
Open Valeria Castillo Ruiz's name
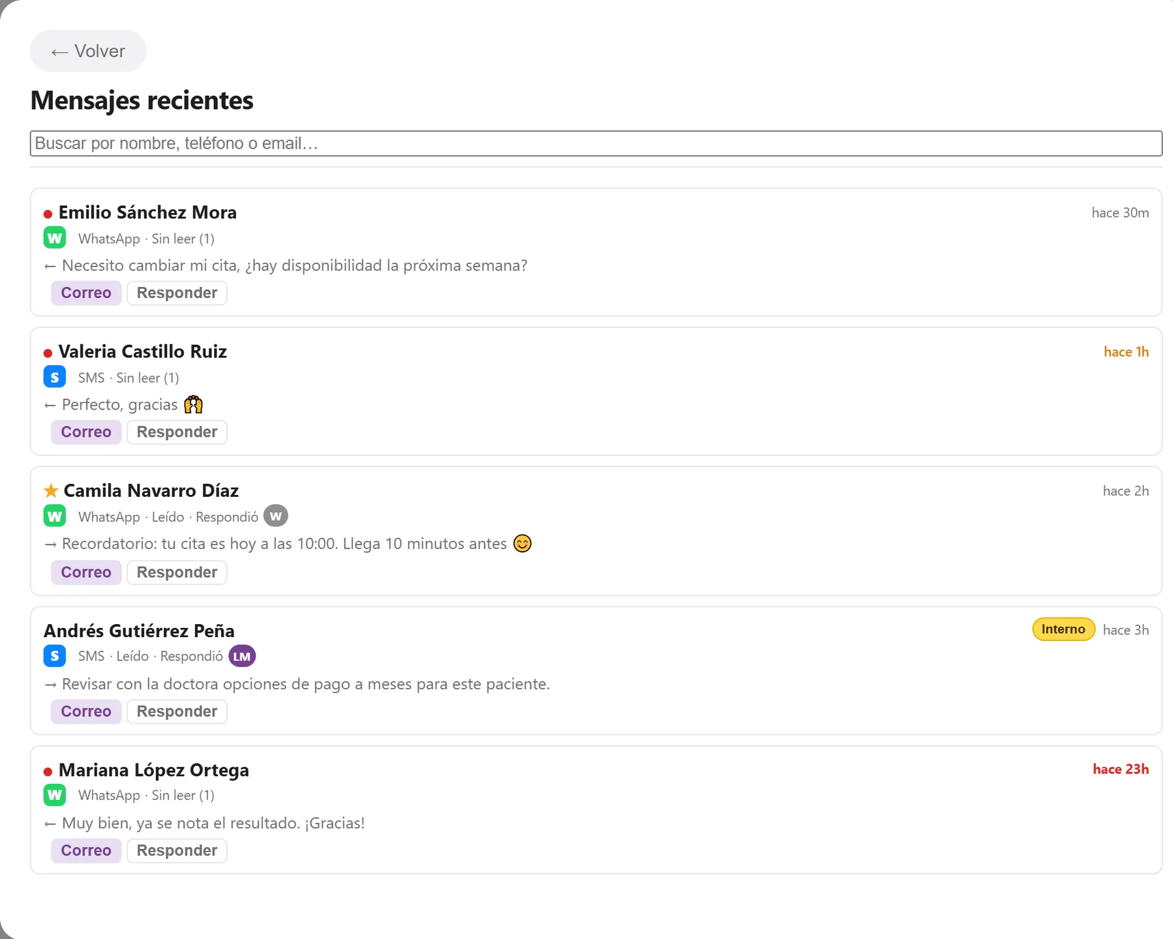coord(143,351)
